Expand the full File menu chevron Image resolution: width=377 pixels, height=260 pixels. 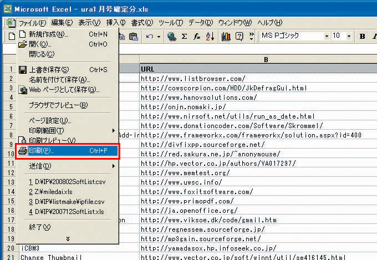click(x=68, y=238)
